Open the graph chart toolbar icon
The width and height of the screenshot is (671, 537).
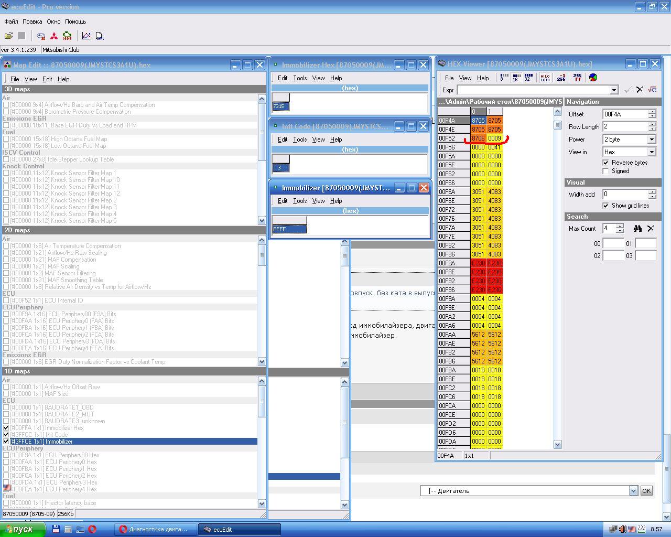(x=86, y=36)
